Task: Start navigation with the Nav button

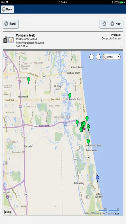Action: [x=116, y=24]
